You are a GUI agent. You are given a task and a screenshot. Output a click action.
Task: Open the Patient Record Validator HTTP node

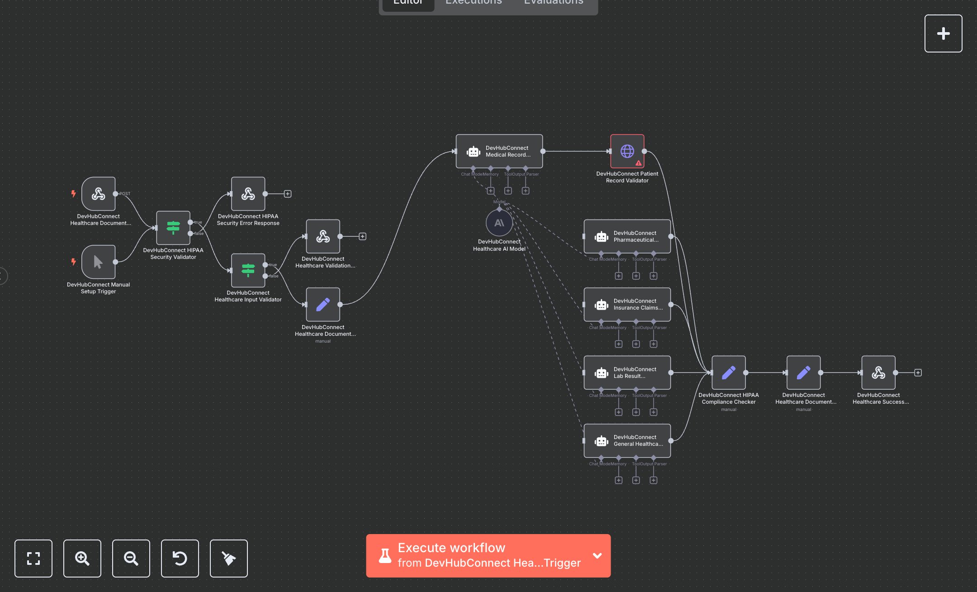coord(627,151)
